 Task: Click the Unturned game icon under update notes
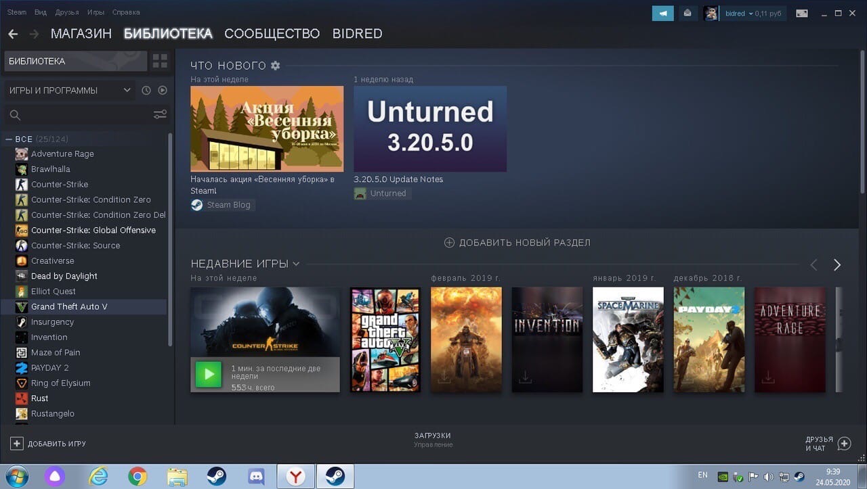(360, 193)
